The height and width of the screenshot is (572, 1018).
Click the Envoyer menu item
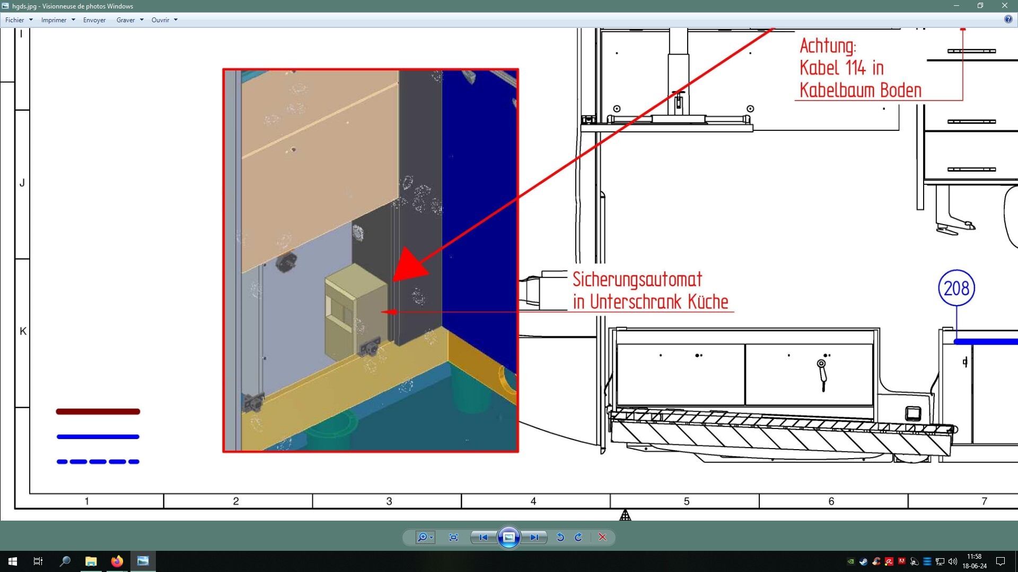click(94, 20)
